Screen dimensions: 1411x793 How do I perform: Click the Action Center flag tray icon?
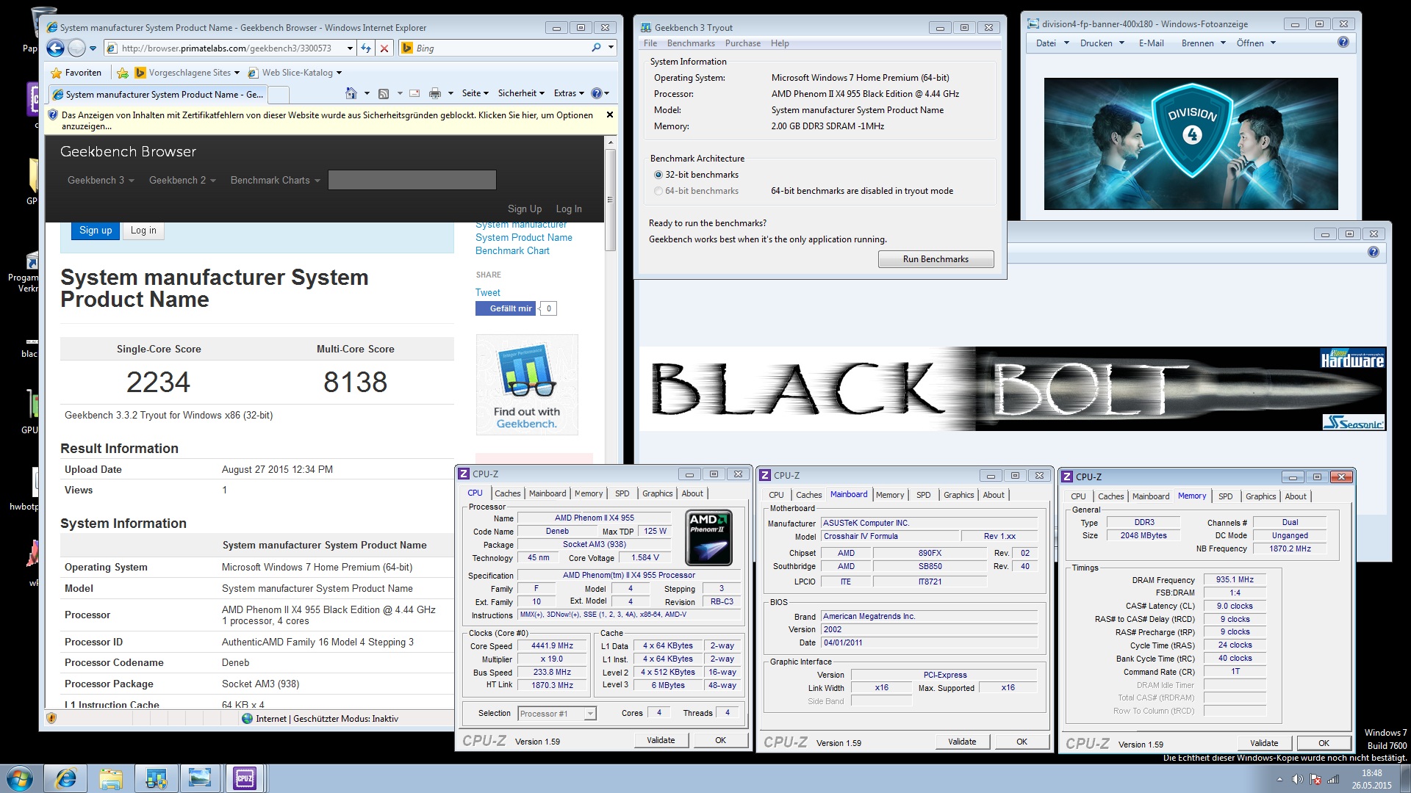coord(1315,779)
